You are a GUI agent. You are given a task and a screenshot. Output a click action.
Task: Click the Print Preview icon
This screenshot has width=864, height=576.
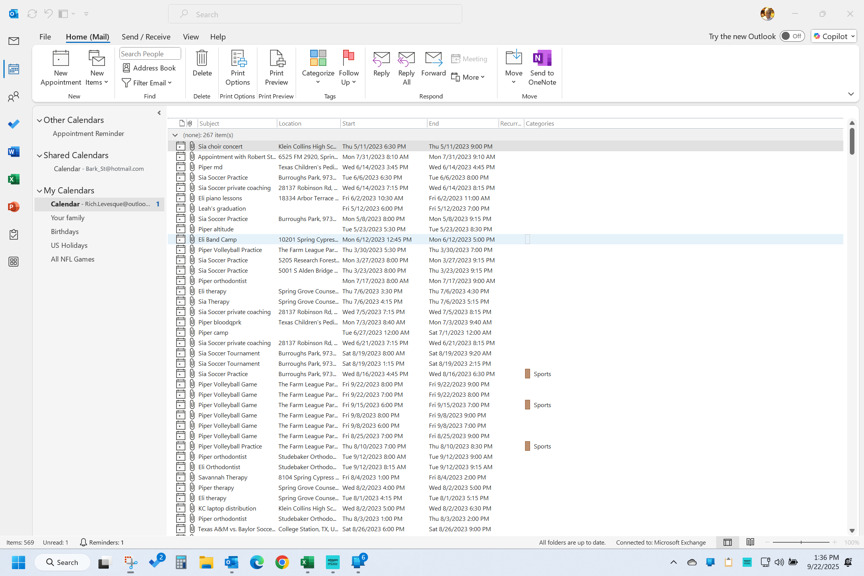tap(276, 59)
